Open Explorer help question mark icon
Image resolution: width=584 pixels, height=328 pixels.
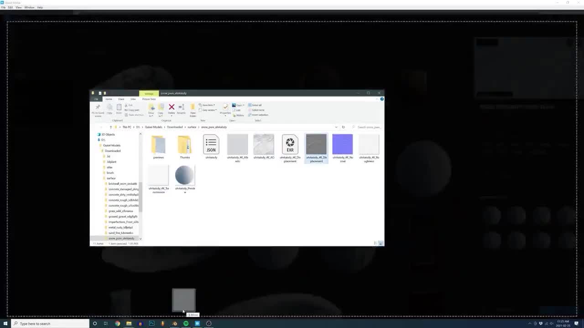pos(382,99)
